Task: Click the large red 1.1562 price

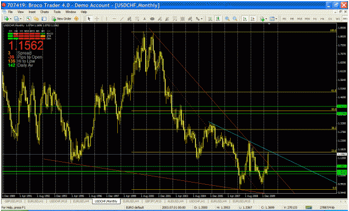Action: click(26, 45)
